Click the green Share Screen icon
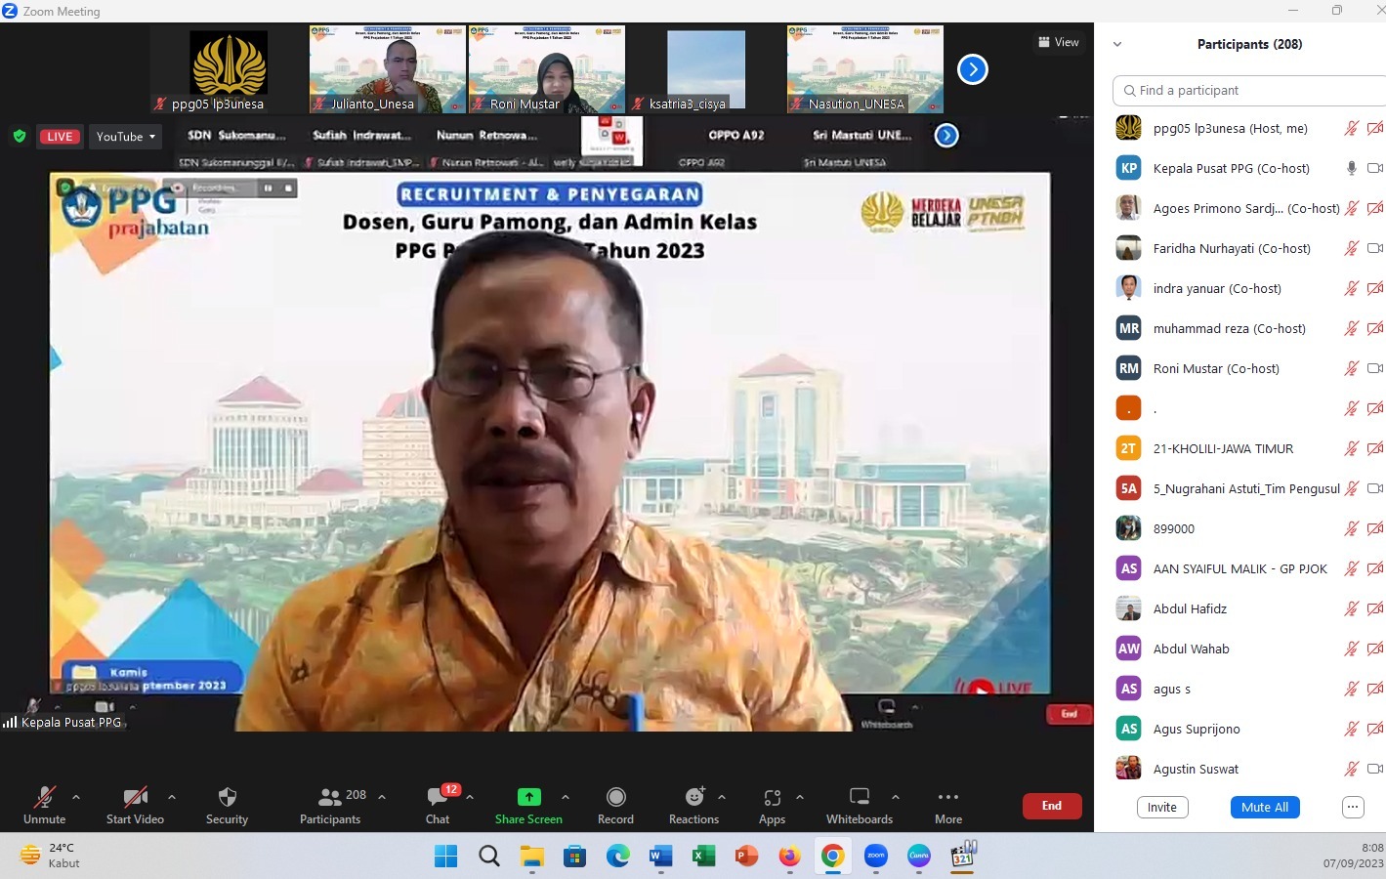1386x879 pixels. pyautogui.click(x=528, y=797)
